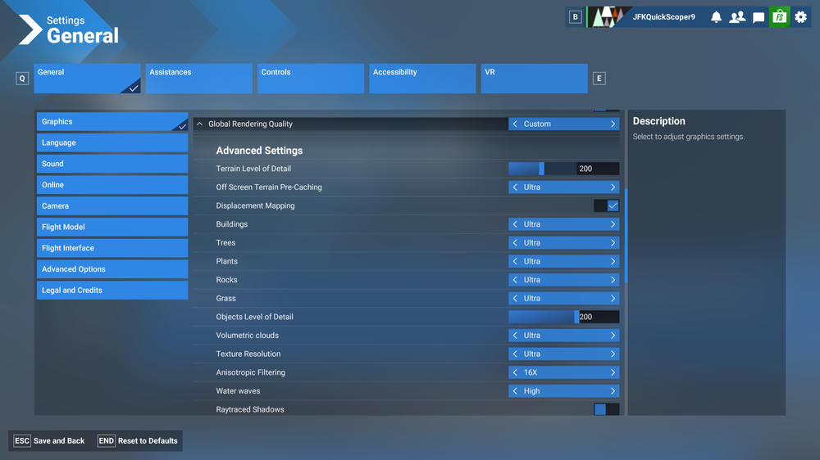Toggle the Raytraced Shadows switch
The width and height of the screenshot is (820, 460).
(x=606, y=409)
